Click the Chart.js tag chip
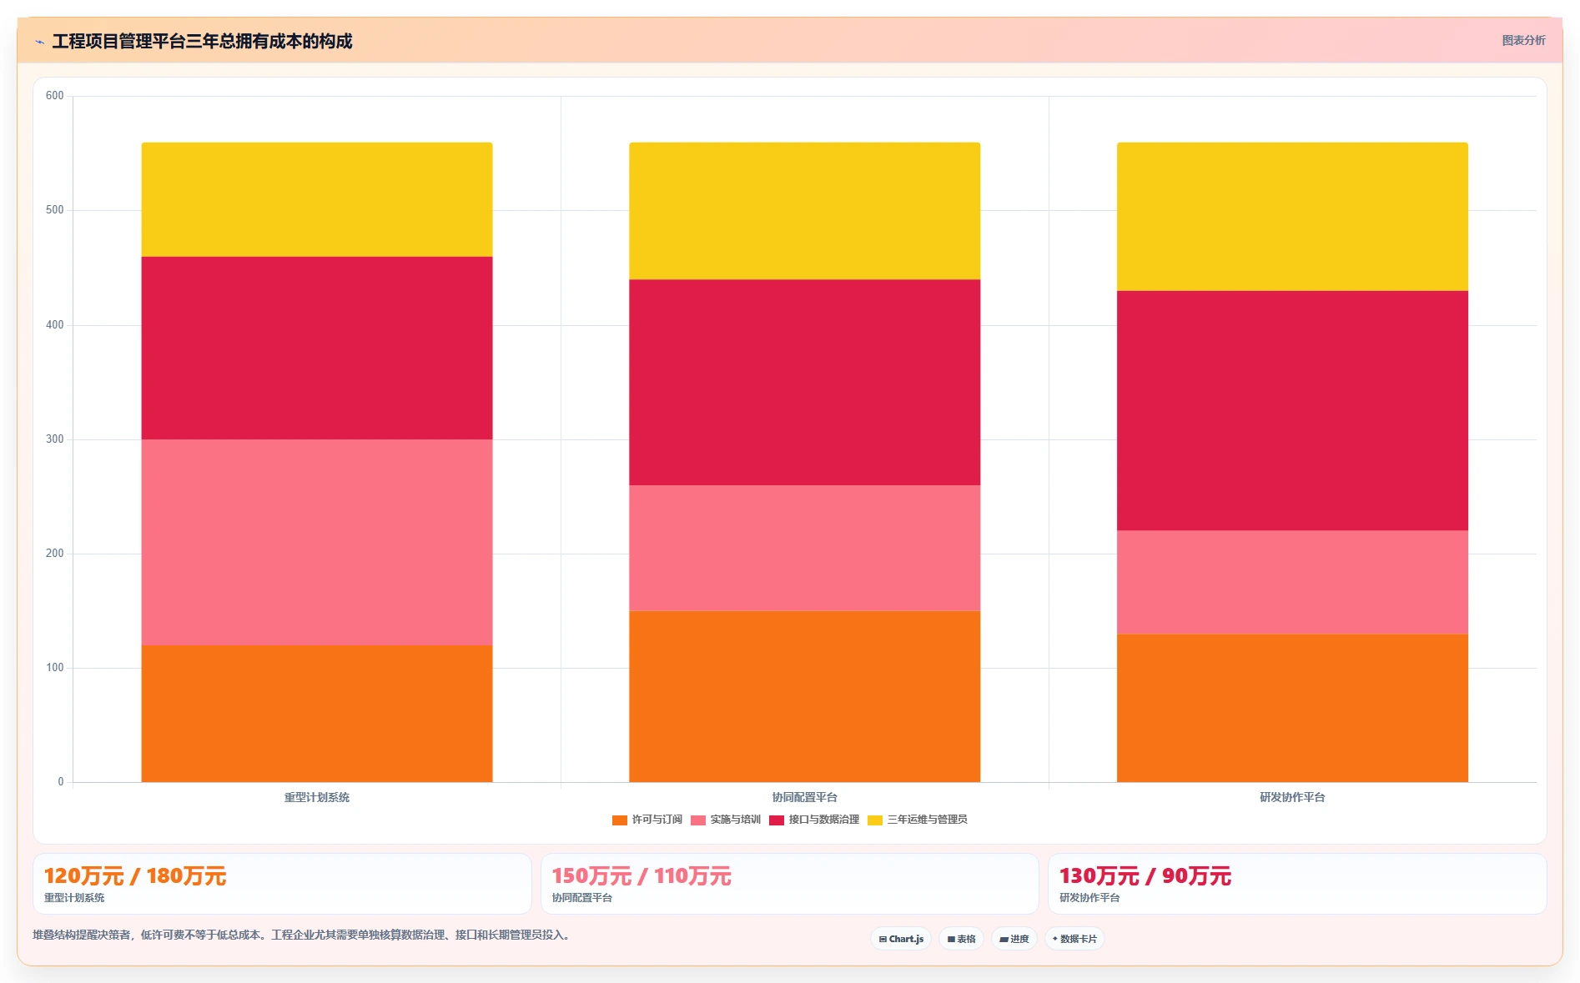This screenshot has width=1580, height=983. [x=901, y=939]
